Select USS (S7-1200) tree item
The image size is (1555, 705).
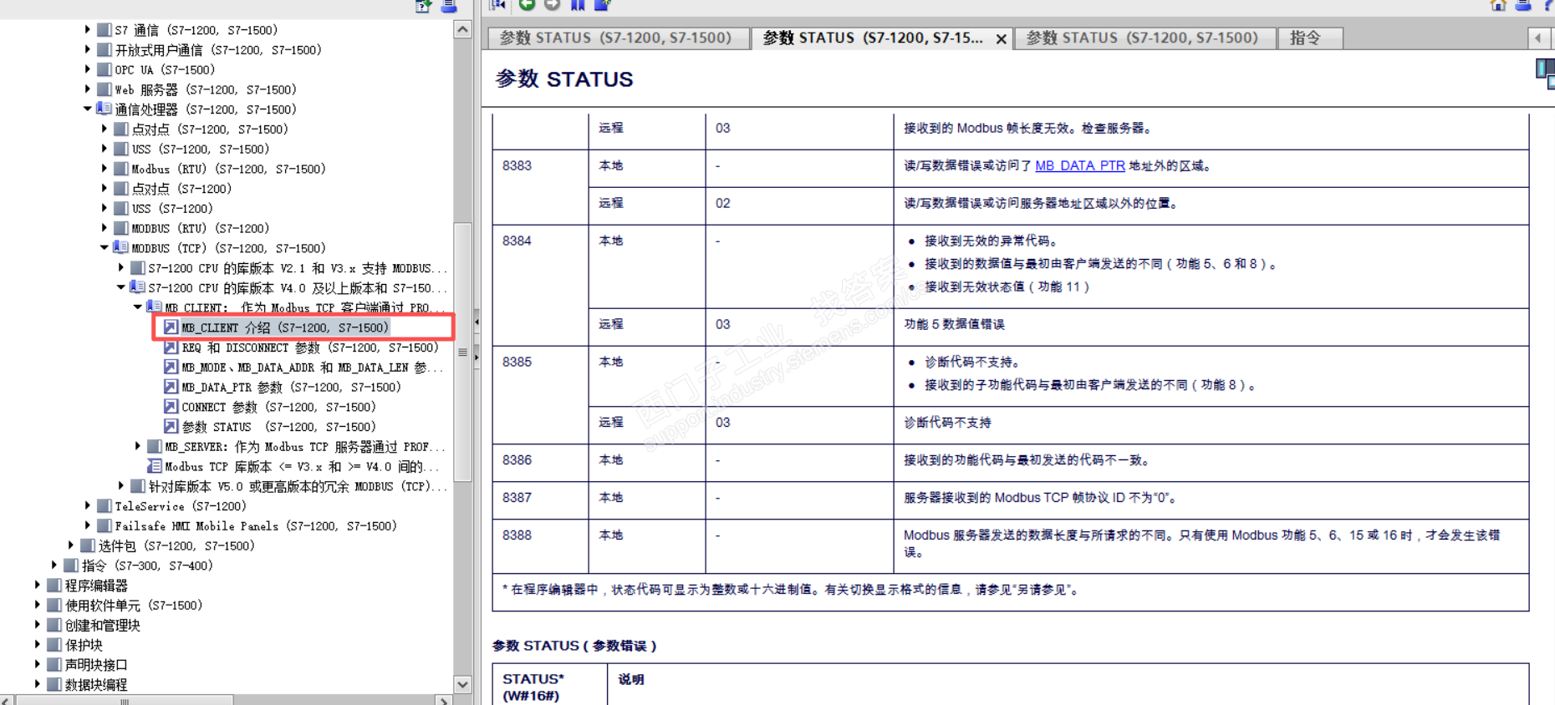(172, 208)
